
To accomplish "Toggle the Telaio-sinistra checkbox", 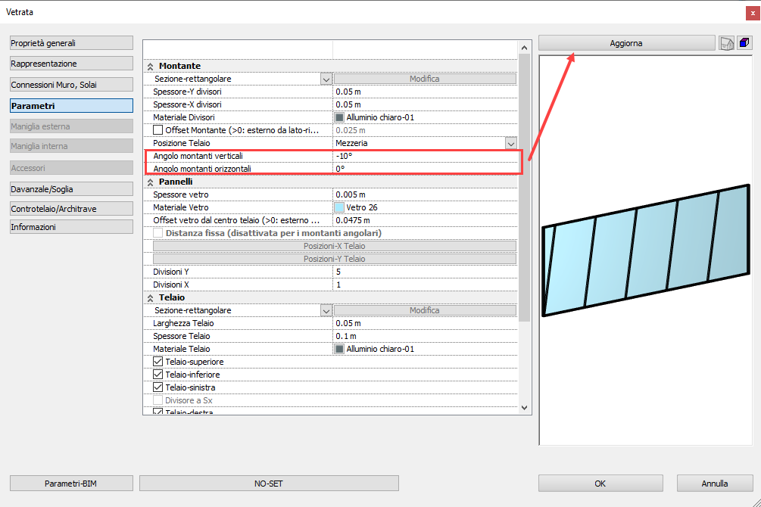I will tap(158, 387).
